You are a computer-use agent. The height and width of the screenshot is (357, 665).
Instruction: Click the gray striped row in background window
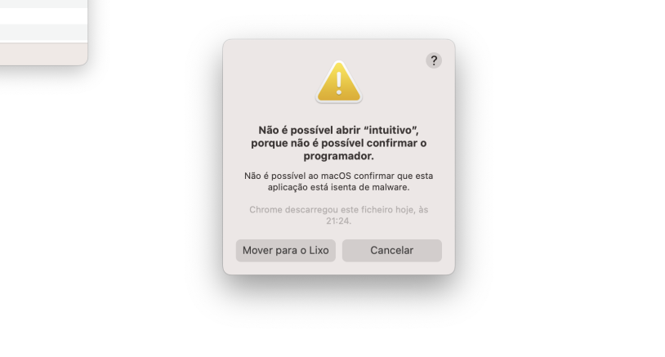click(x=43, y=32)
